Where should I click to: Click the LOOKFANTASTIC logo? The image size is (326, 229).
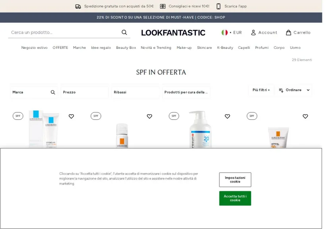pos(173,33)
